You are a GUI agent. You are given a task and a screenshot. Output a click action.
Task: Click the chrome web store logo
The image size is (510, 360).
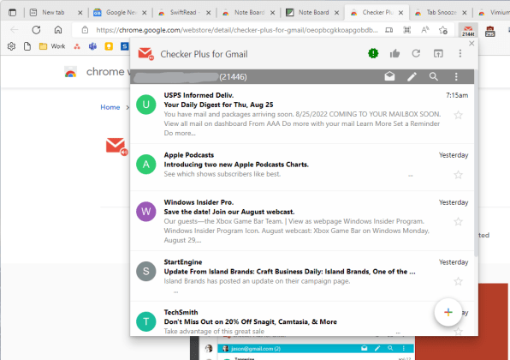70,72
